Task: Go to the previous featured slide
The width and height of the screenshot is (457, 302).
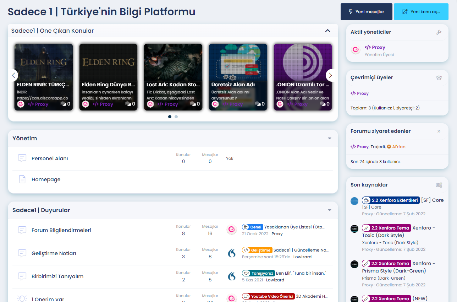Action: coord(14,75)
